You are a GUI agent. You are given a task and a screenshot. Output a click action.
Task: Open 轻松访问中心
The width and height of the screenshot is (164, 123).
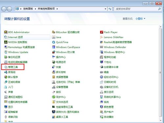(109, 77)
